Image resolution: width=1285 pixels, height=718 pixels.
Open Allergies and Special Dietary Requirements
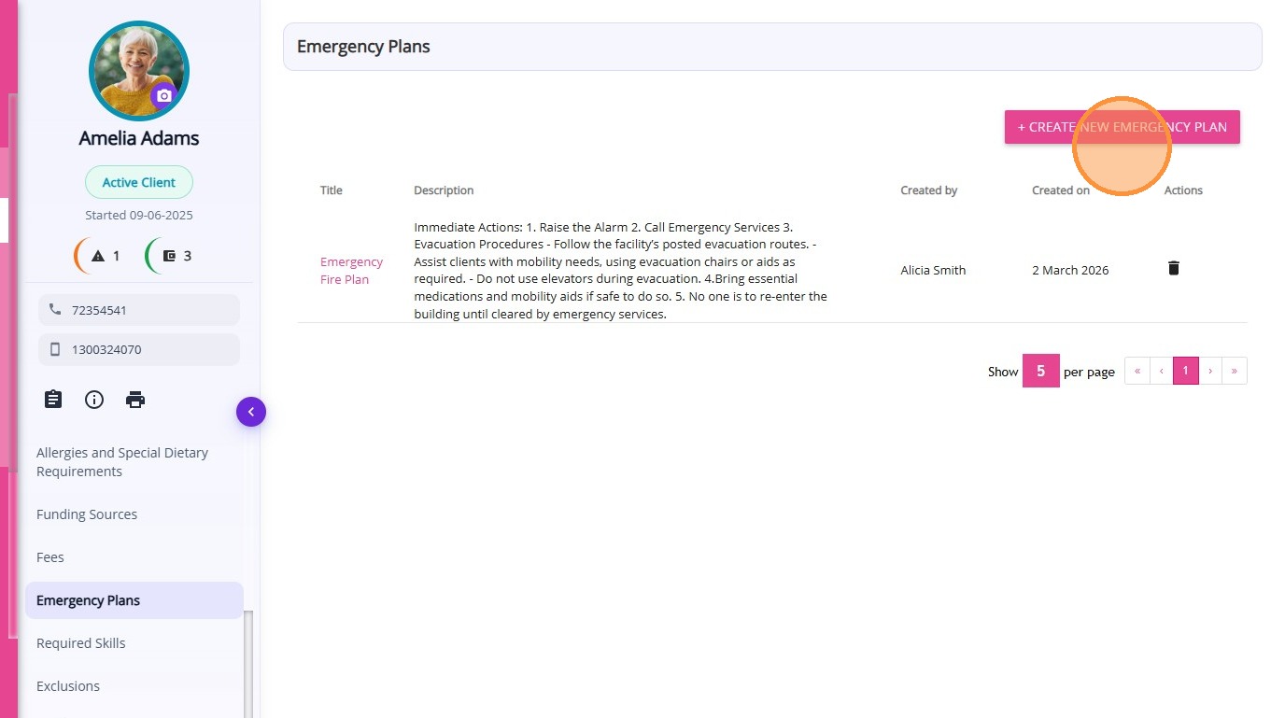tap(122, 462)
